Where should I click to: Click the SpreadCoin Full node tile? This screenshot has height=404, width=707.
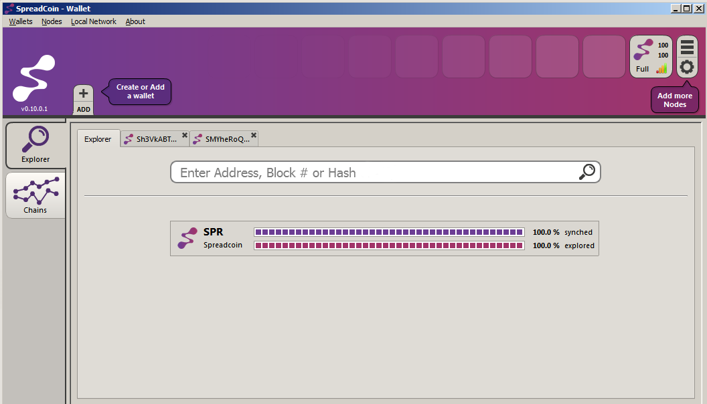tap(651, 57)
